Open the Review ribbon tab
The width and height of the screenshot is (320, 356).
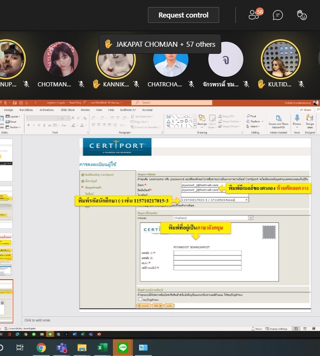click(x=85, y=110)
